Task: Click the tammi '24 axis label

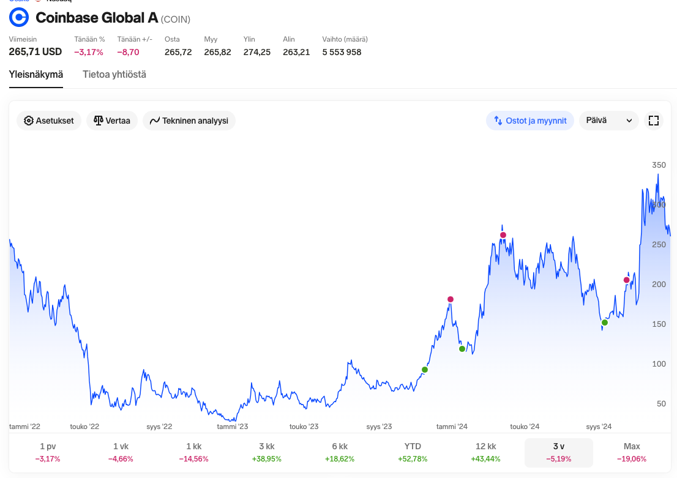Action: tap(452, 427)
